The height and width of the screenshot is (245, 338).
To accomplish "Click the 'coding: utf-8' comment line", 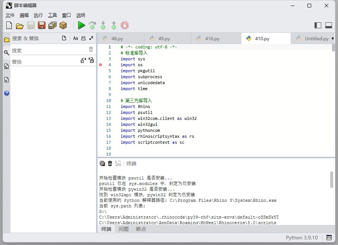I will tap(149, 47).
